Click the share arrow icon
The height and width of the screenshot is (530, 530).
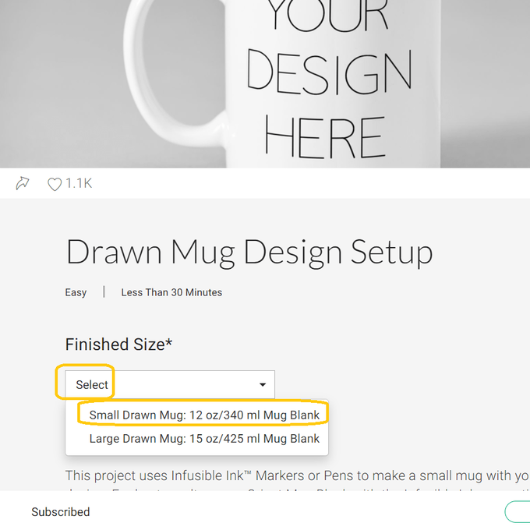click(x=23, y=183)
